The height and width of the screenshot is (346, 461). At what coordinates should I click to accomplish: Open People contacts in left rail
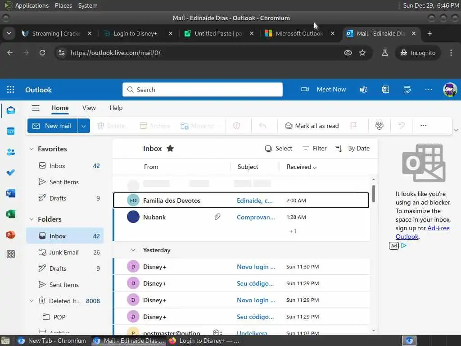tap(11, 152)
